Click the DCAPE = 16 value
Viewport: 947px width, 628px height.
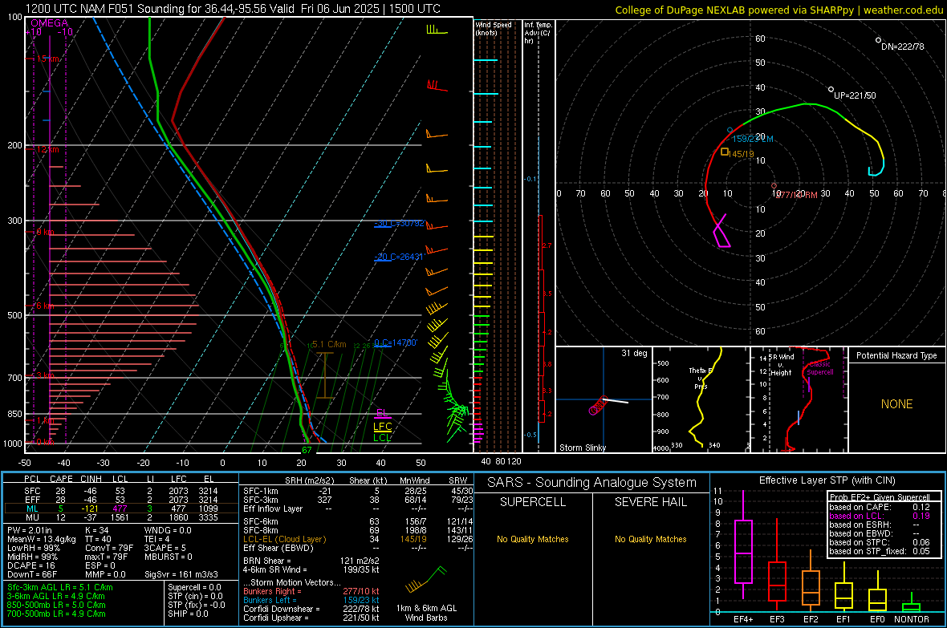(31, 565)
